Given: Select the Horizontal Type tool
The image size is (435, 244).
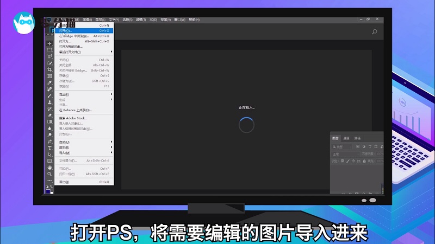Looking at the screenshot, I should [49, 147].
